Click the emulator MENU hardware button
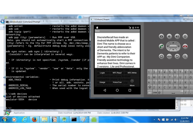Screen dimensions: 193x137 pyautogui.click(x=169, y=56)
